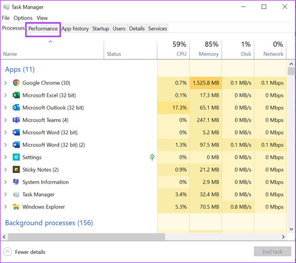Expand the Microsoft Outlook (32 bit) row

point(5,108)
